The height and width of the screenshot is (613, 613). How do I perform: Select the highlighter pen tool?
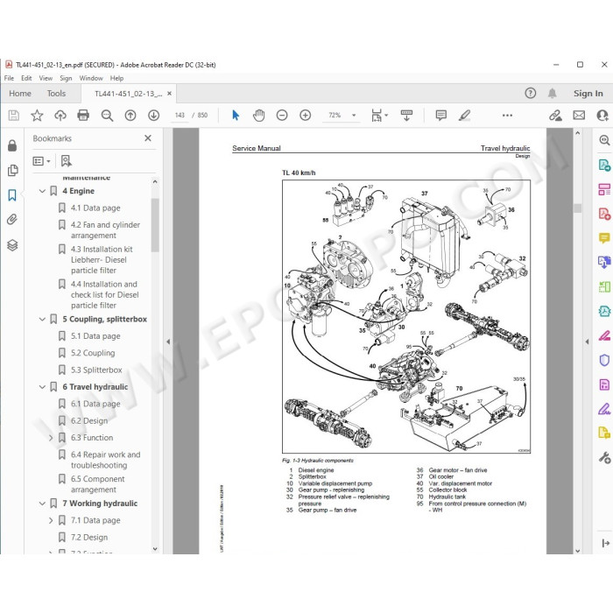(x=464, y=116)
